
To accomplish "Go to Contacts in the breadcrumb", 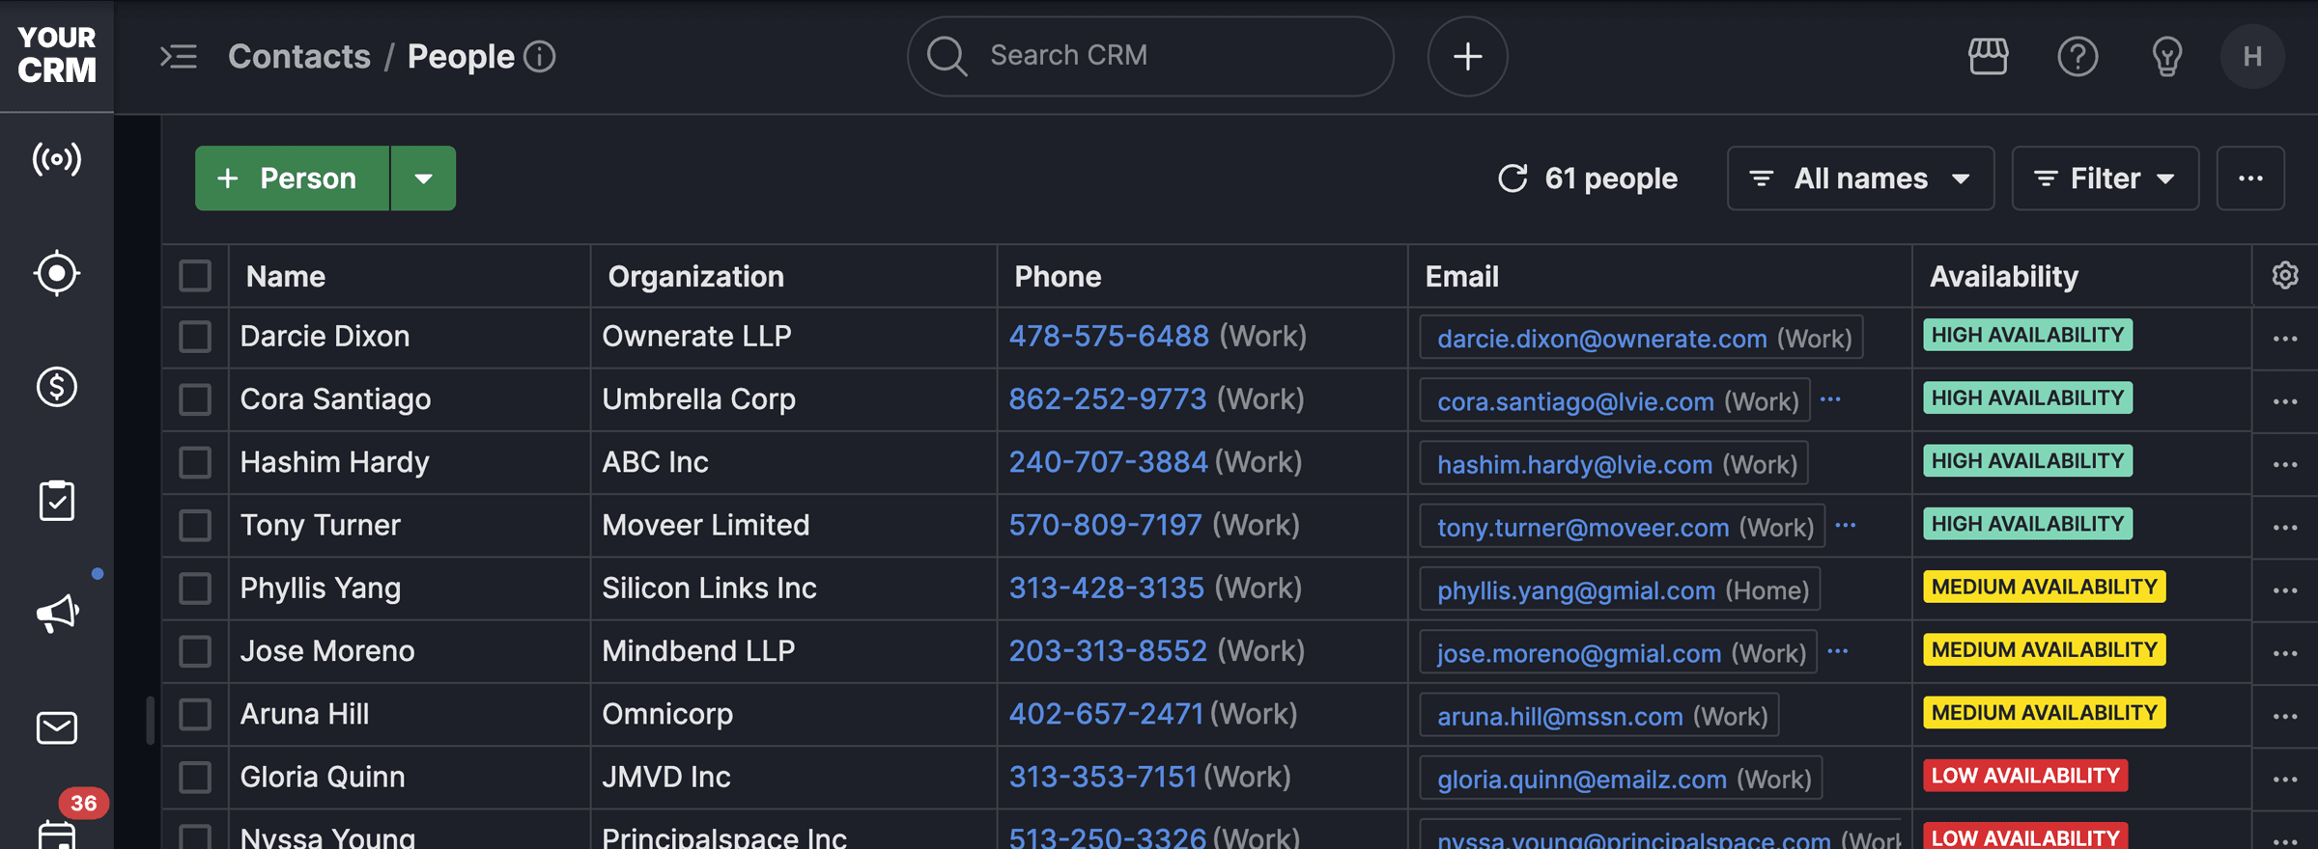I will click(x=299, y=57).
